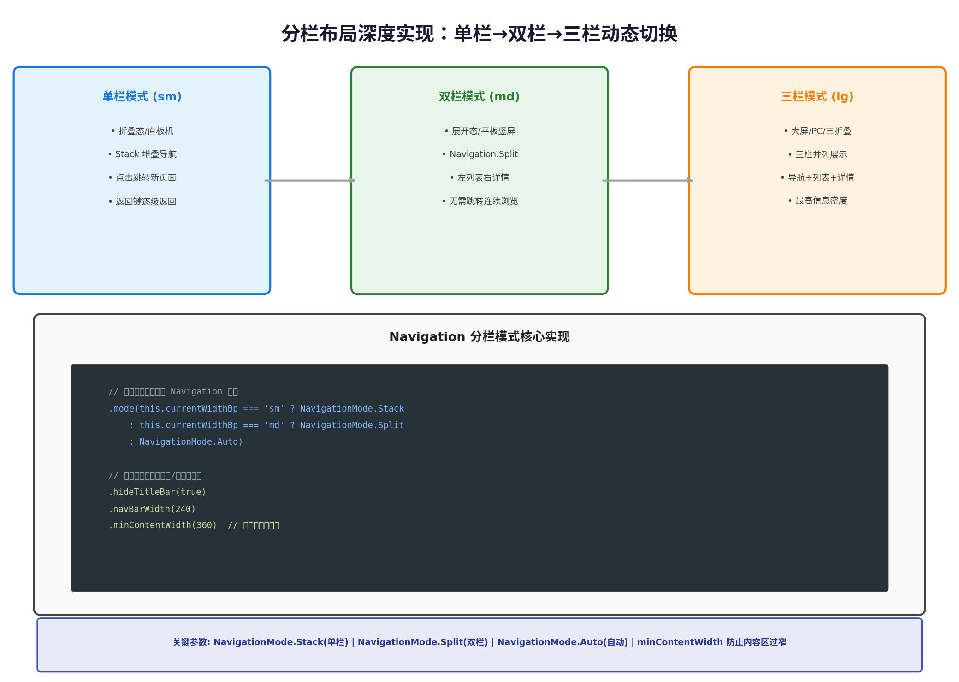This screenshot has height=682, width=959.
Task: Click the bullet '左列表右详情'
Action: pyautogui.click(x=479, y=177)
